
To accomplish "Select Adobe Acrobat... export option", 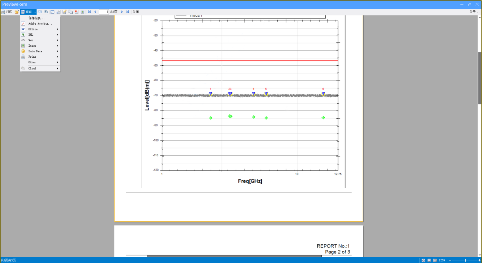I will pos(40,24).
